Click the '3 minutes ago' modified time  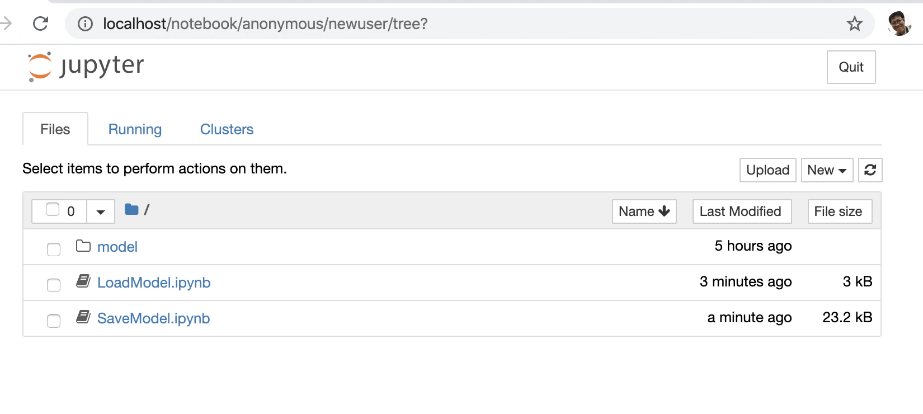click(746, 281)
